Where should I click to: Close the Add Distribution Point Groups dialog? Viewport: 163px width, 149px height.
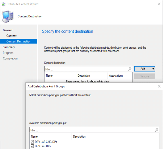(159, 86)
